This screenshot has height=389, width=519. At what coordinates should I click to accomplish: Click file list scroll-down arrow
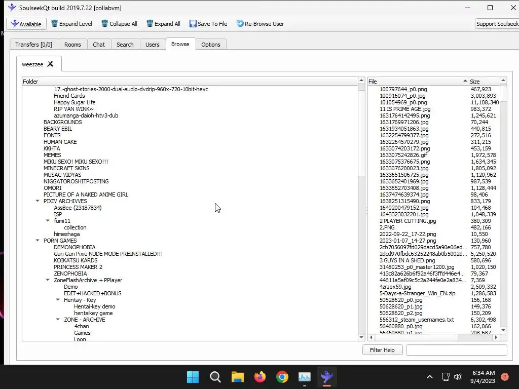click(x=503, y=330)
